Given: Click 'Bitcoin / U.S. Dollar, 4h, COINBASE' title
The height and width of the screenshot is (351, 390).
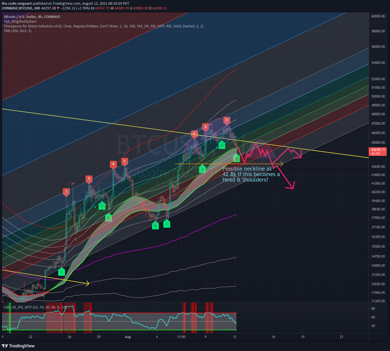Looking at the screenshot, I should [x=32, y=17].
